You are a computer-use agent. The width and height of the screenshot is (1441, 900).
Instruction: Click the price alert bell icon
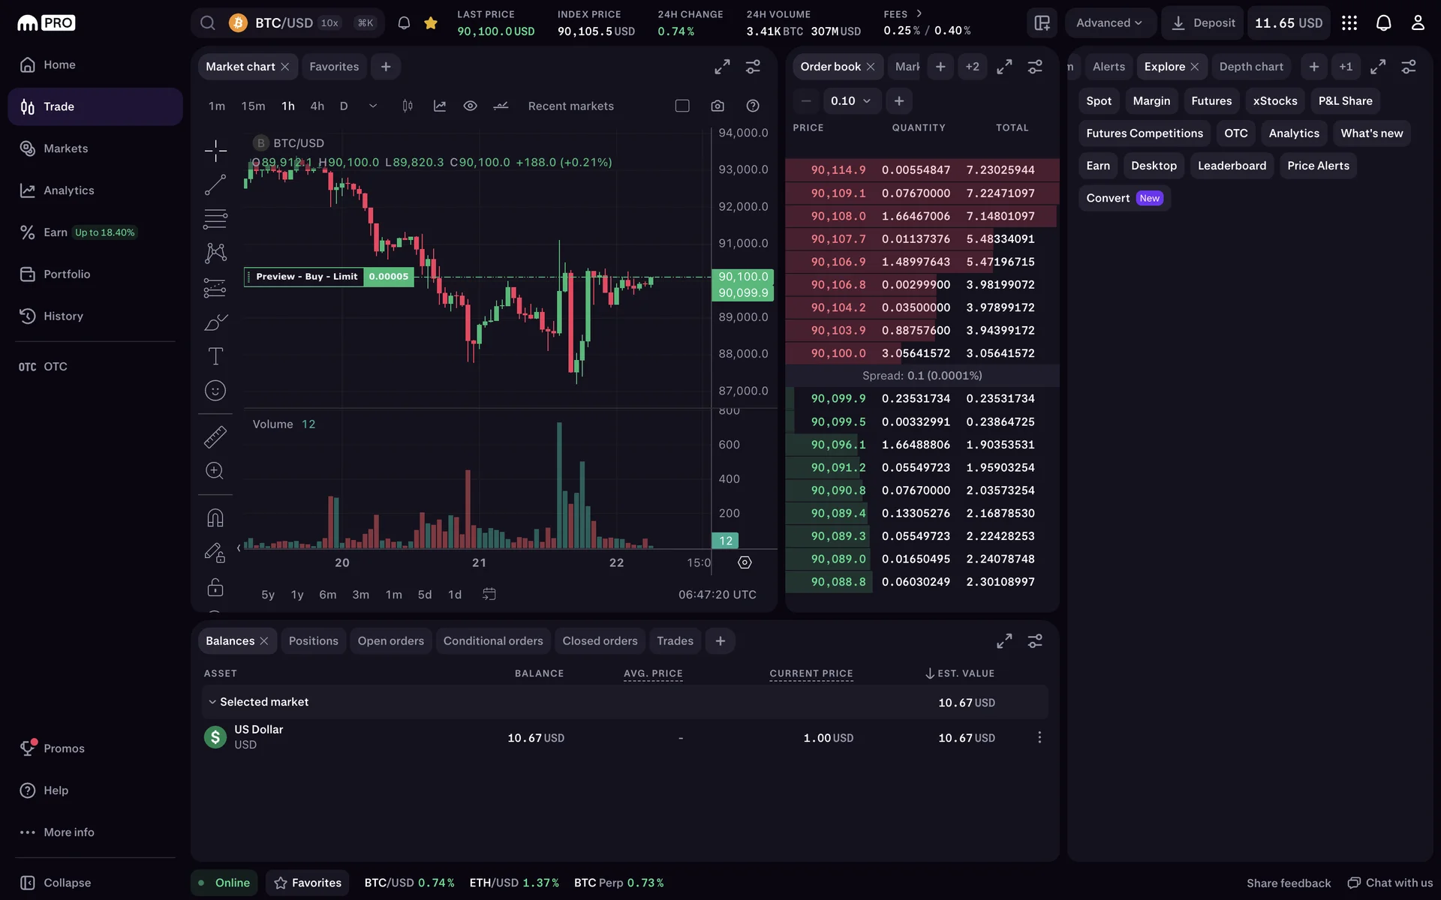point(404,22)
